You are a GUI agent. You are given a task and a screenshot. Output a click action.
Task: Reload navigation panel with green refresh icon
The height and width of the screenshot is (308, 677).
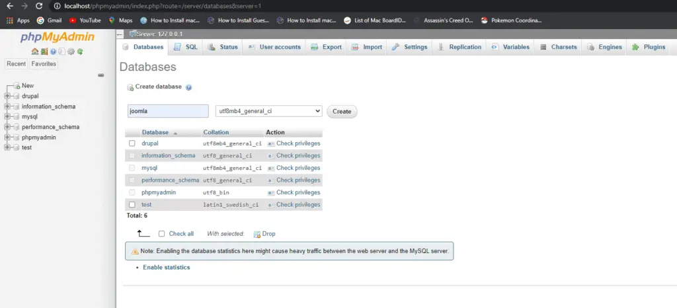click(x=80, y=52)
